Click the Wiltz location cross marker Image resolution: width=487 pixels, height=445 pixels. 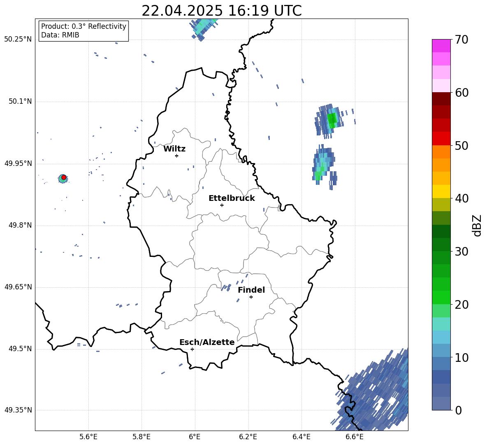176,156
